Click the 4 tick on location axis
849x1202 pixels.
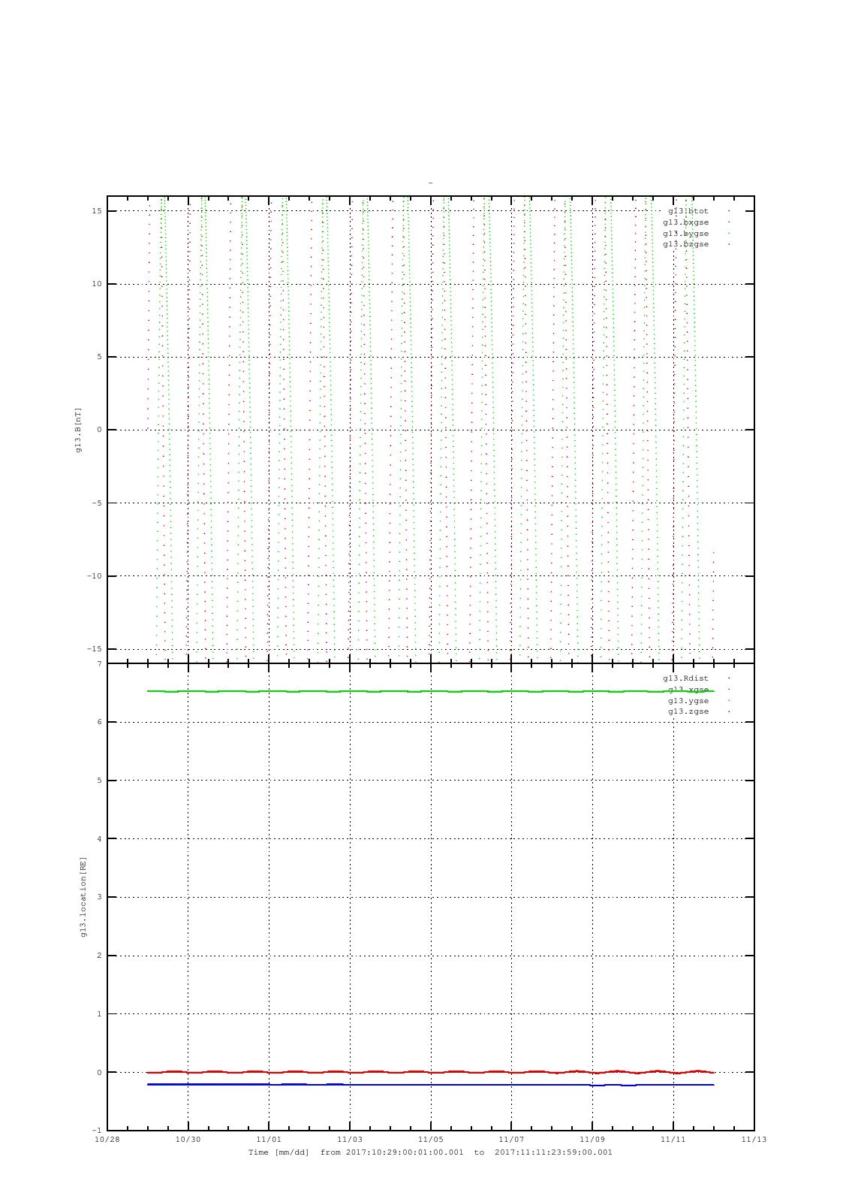click(99, 839)
